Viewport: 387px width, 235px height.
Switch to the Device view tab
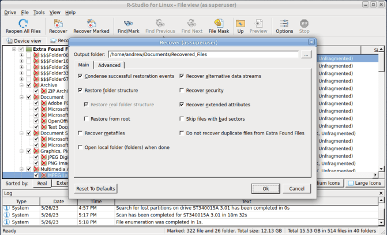tap(24, 41)
